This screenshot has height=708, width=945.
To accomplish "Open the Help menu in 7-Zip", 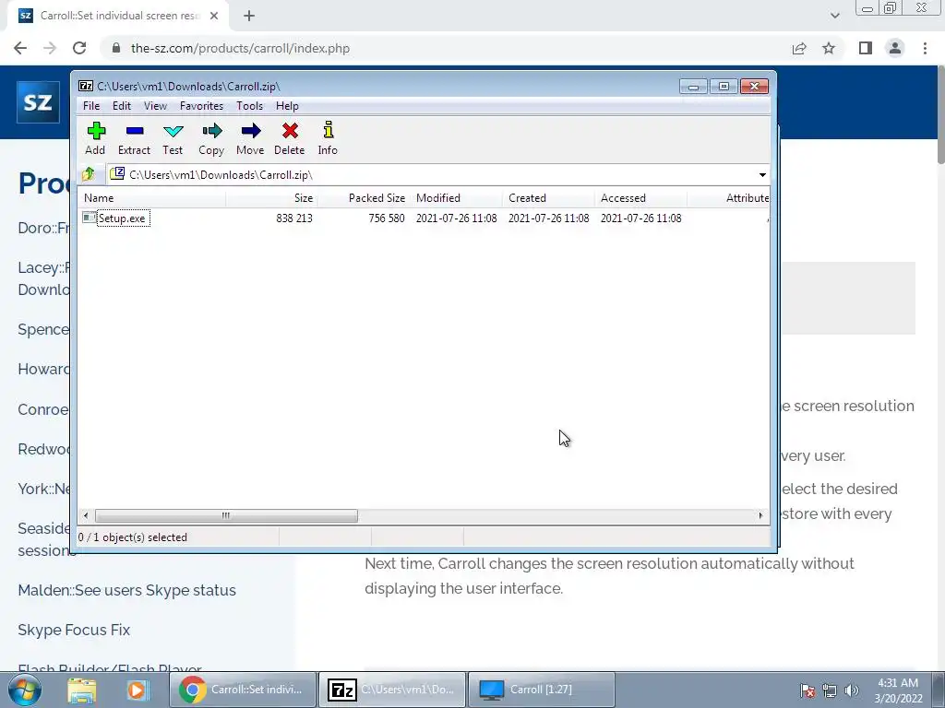I will click(288, 106).
